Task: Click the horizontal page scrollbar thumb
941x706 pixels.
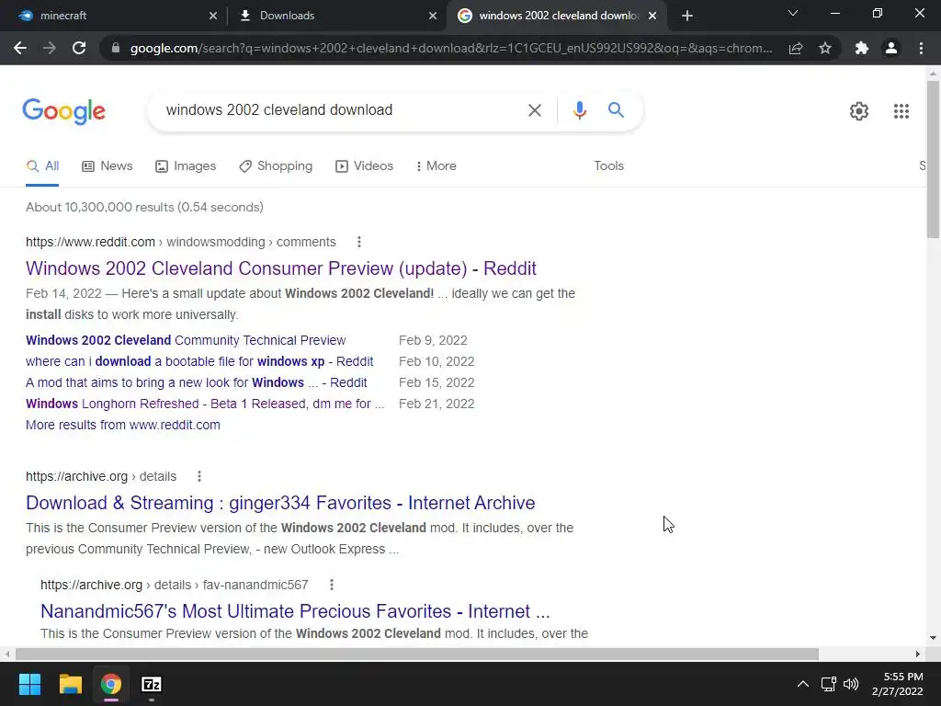Action: [417, 654]
